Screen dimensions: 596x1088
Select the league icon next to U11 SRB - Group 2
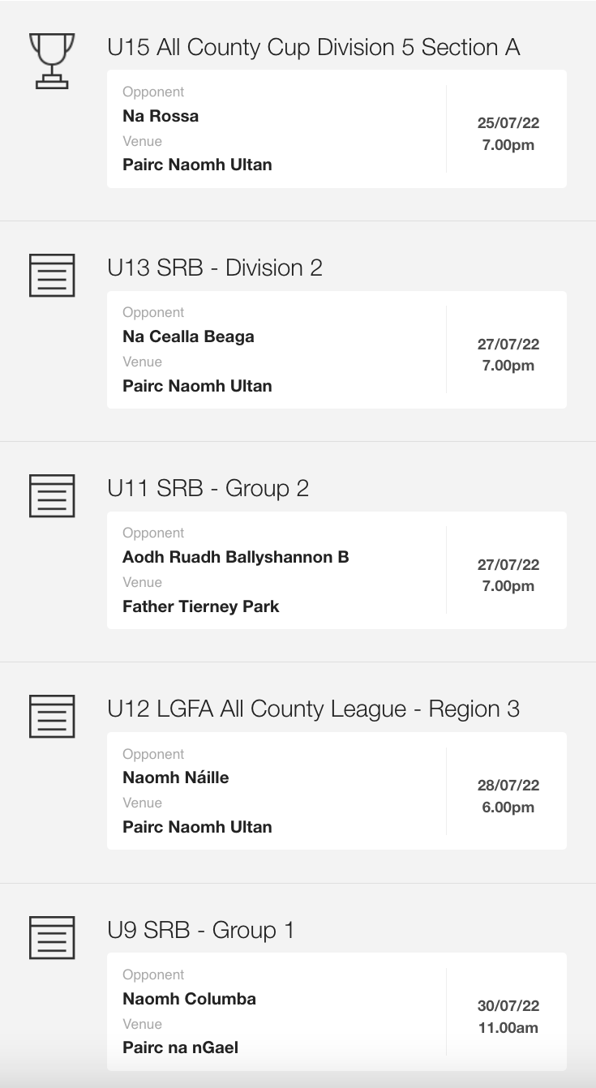tap(52, 496)
